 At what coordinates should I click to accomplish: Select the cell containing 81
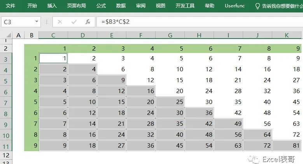(x=287, y=145)
